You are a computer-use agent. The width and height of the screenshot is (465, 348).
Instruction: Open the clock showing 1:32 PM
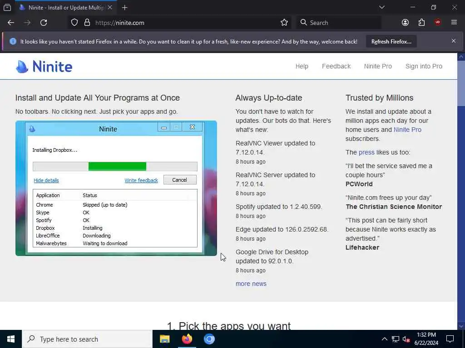tap(426, 339)
